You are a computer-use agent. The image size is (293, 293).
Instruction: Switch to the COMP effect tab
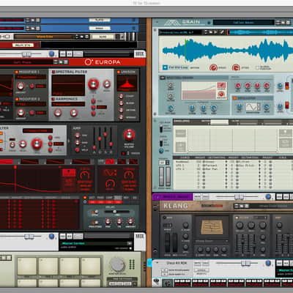point(109,198)
